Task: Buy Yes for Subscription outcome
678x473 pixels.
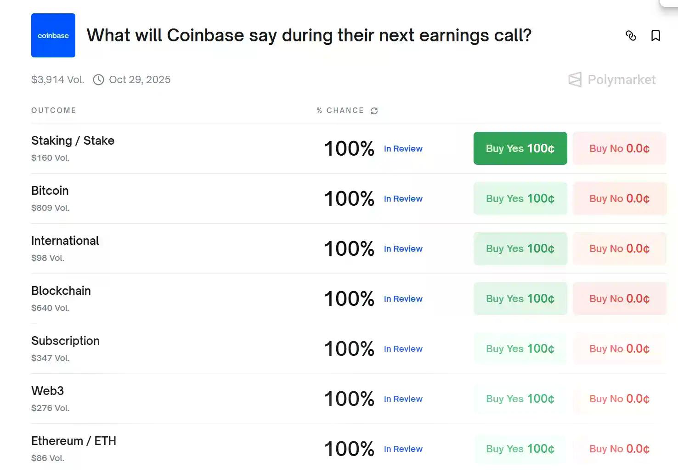Action: pos(520,349)
